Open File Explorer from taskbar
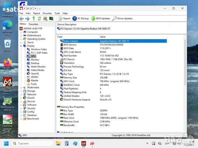Screen dimensions: 198x148 (58, 143)
